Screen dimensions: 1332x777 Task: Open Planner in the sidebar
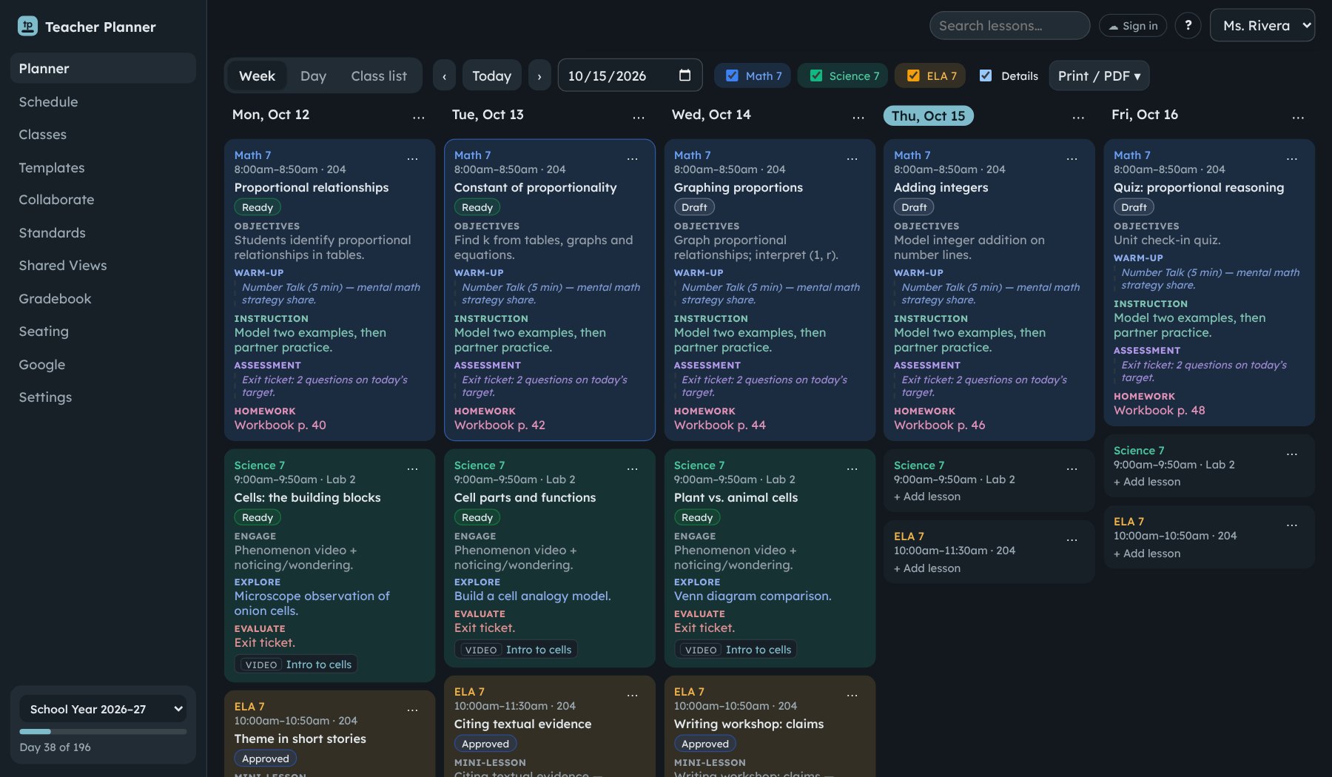tap(103, 68)
